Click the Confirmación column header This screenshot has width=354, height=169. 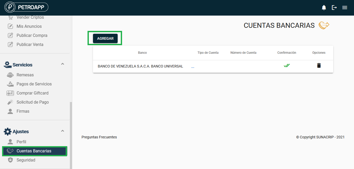pyautogui.click(x=287, y=53)
